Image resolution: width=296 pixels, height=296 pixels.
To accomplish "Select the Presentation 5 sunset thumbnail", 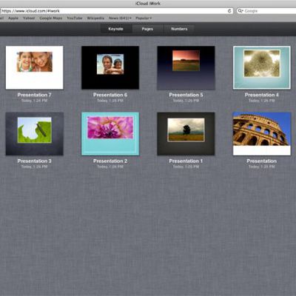I will click(186, 67).
